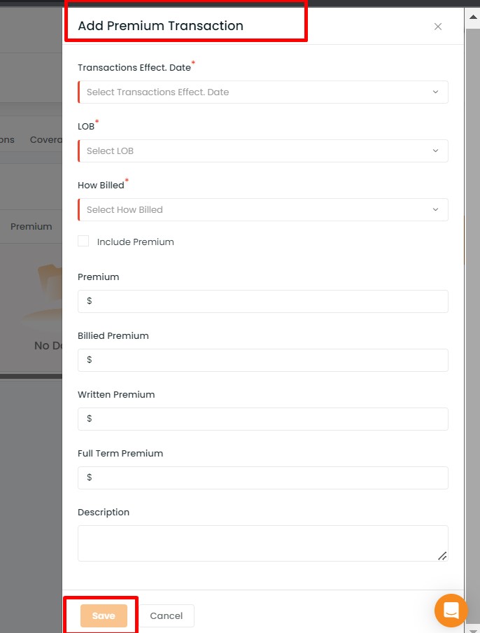Open the chat support widget

click(x=451, y=610)
